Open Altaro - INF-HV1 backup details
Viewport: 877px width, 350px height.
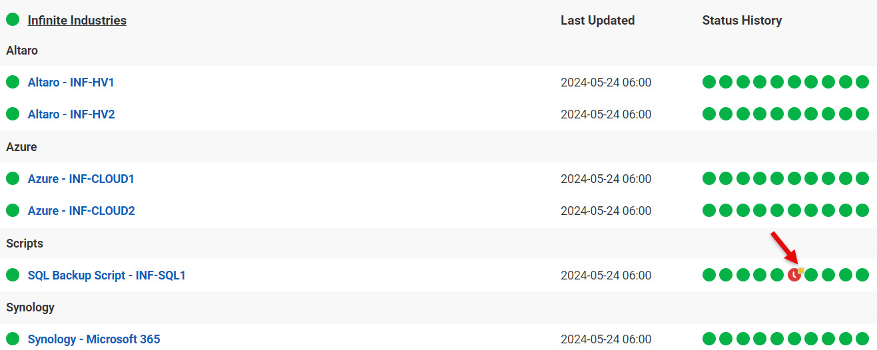(71, 83)
